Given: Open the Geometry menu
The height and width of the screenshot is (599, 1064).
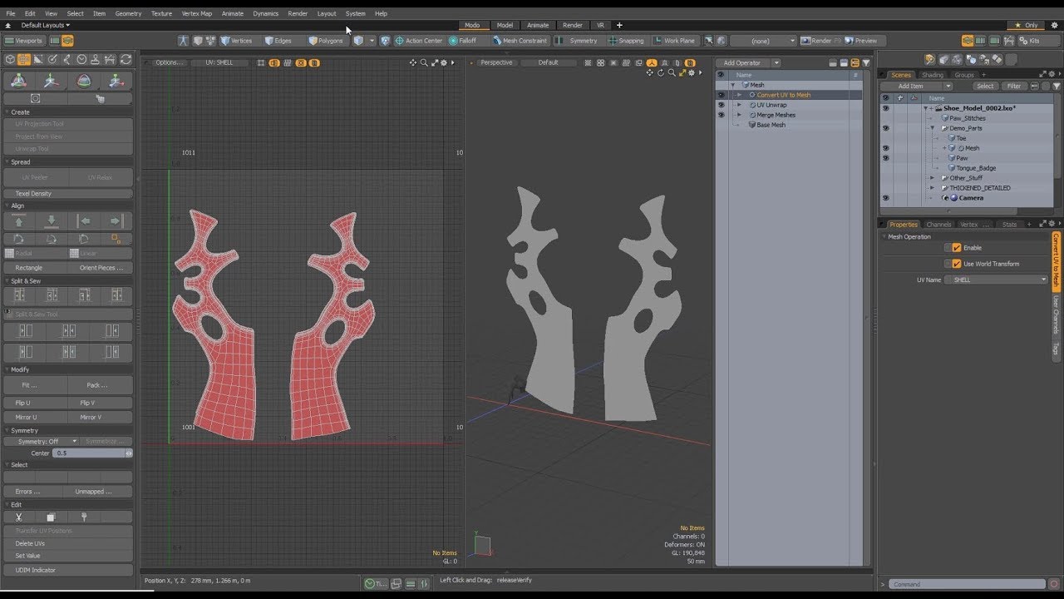Looking at the screenshot, I should pyautogui.click(x=128, y=13).
